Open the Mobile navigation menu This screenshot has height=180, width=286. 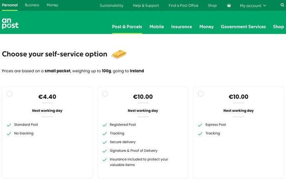[x=156, y=27]
